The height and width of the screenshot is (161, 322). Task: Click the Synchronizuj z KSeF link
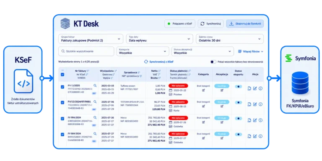point(159,62)
